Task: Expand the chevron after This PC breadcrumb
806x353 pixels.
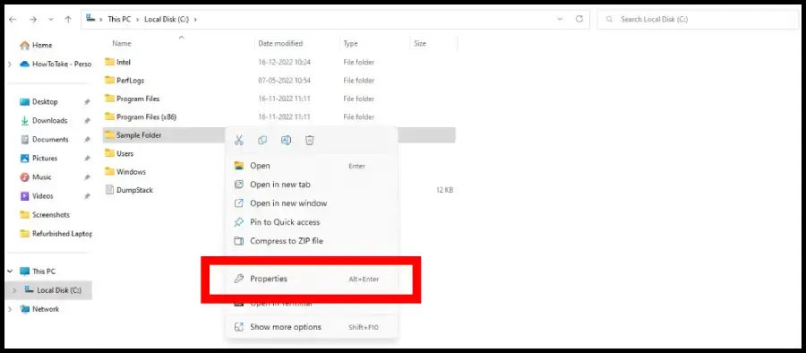Action: (x=138, y=20)
